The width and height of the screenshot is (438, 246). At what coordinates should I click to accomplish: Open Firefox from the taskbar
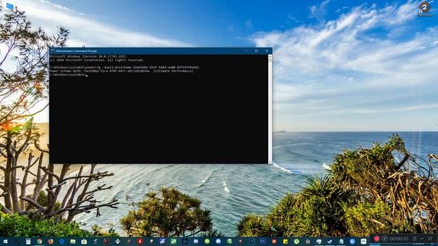[x=51, y=241]
